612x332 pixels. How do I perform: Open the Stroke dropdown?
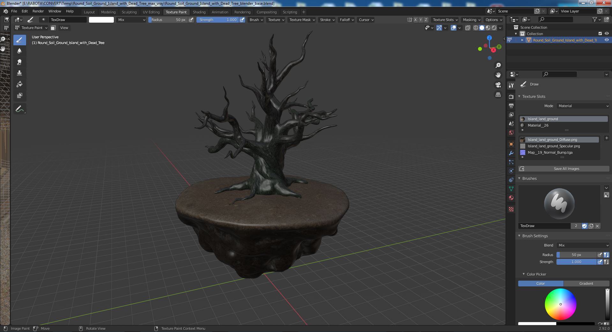pos(327,20)
